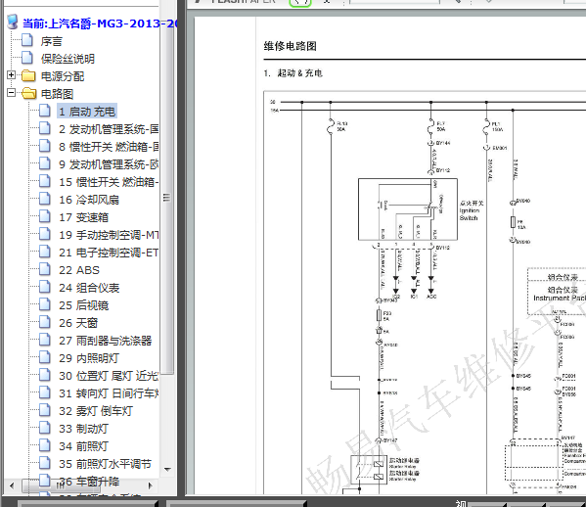Open 34 前照灯 diagram

[x=83, y=446]
